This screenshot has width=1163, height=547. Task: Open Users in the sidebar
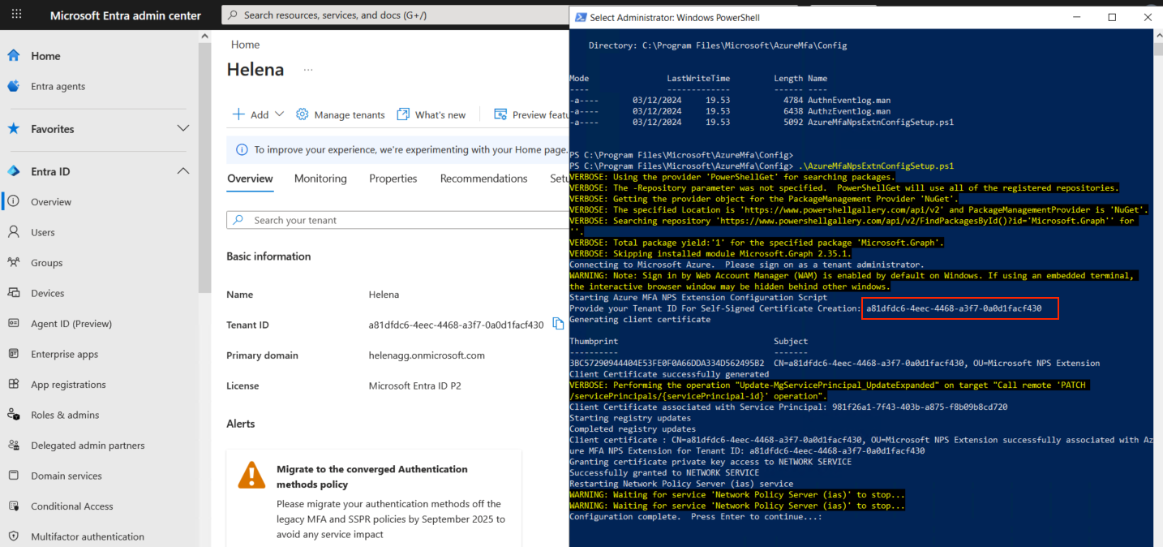(43, 232)
